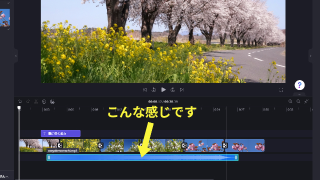Collapse the help button chevron
The width and height of the screenshot is (320, 180).
299,94
